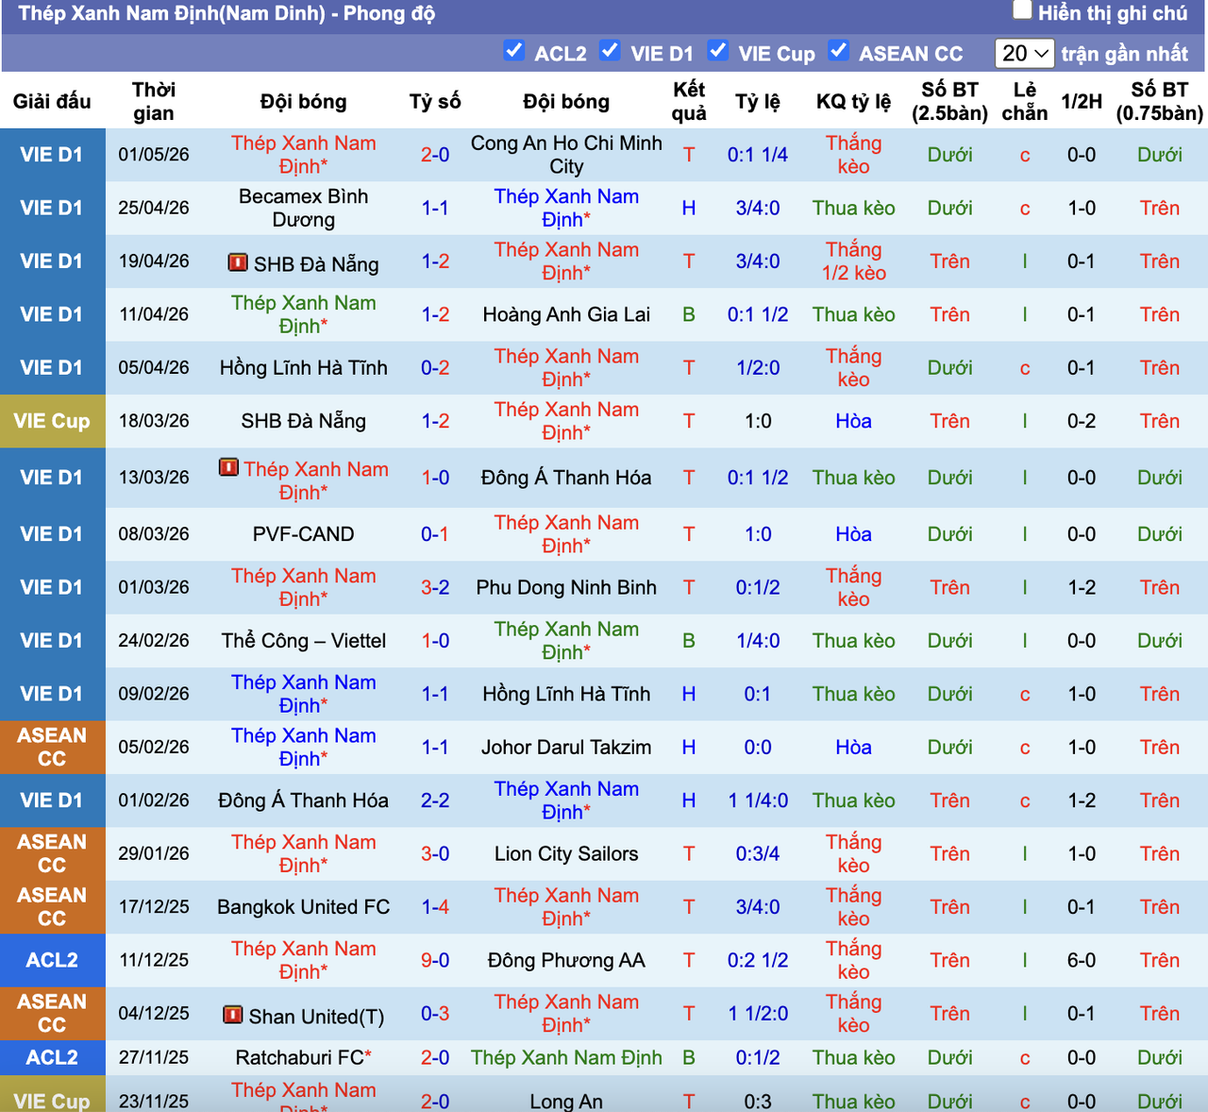
Task: Open the Hoàng Anh Gia Lai team link
Action: [566, 314]
